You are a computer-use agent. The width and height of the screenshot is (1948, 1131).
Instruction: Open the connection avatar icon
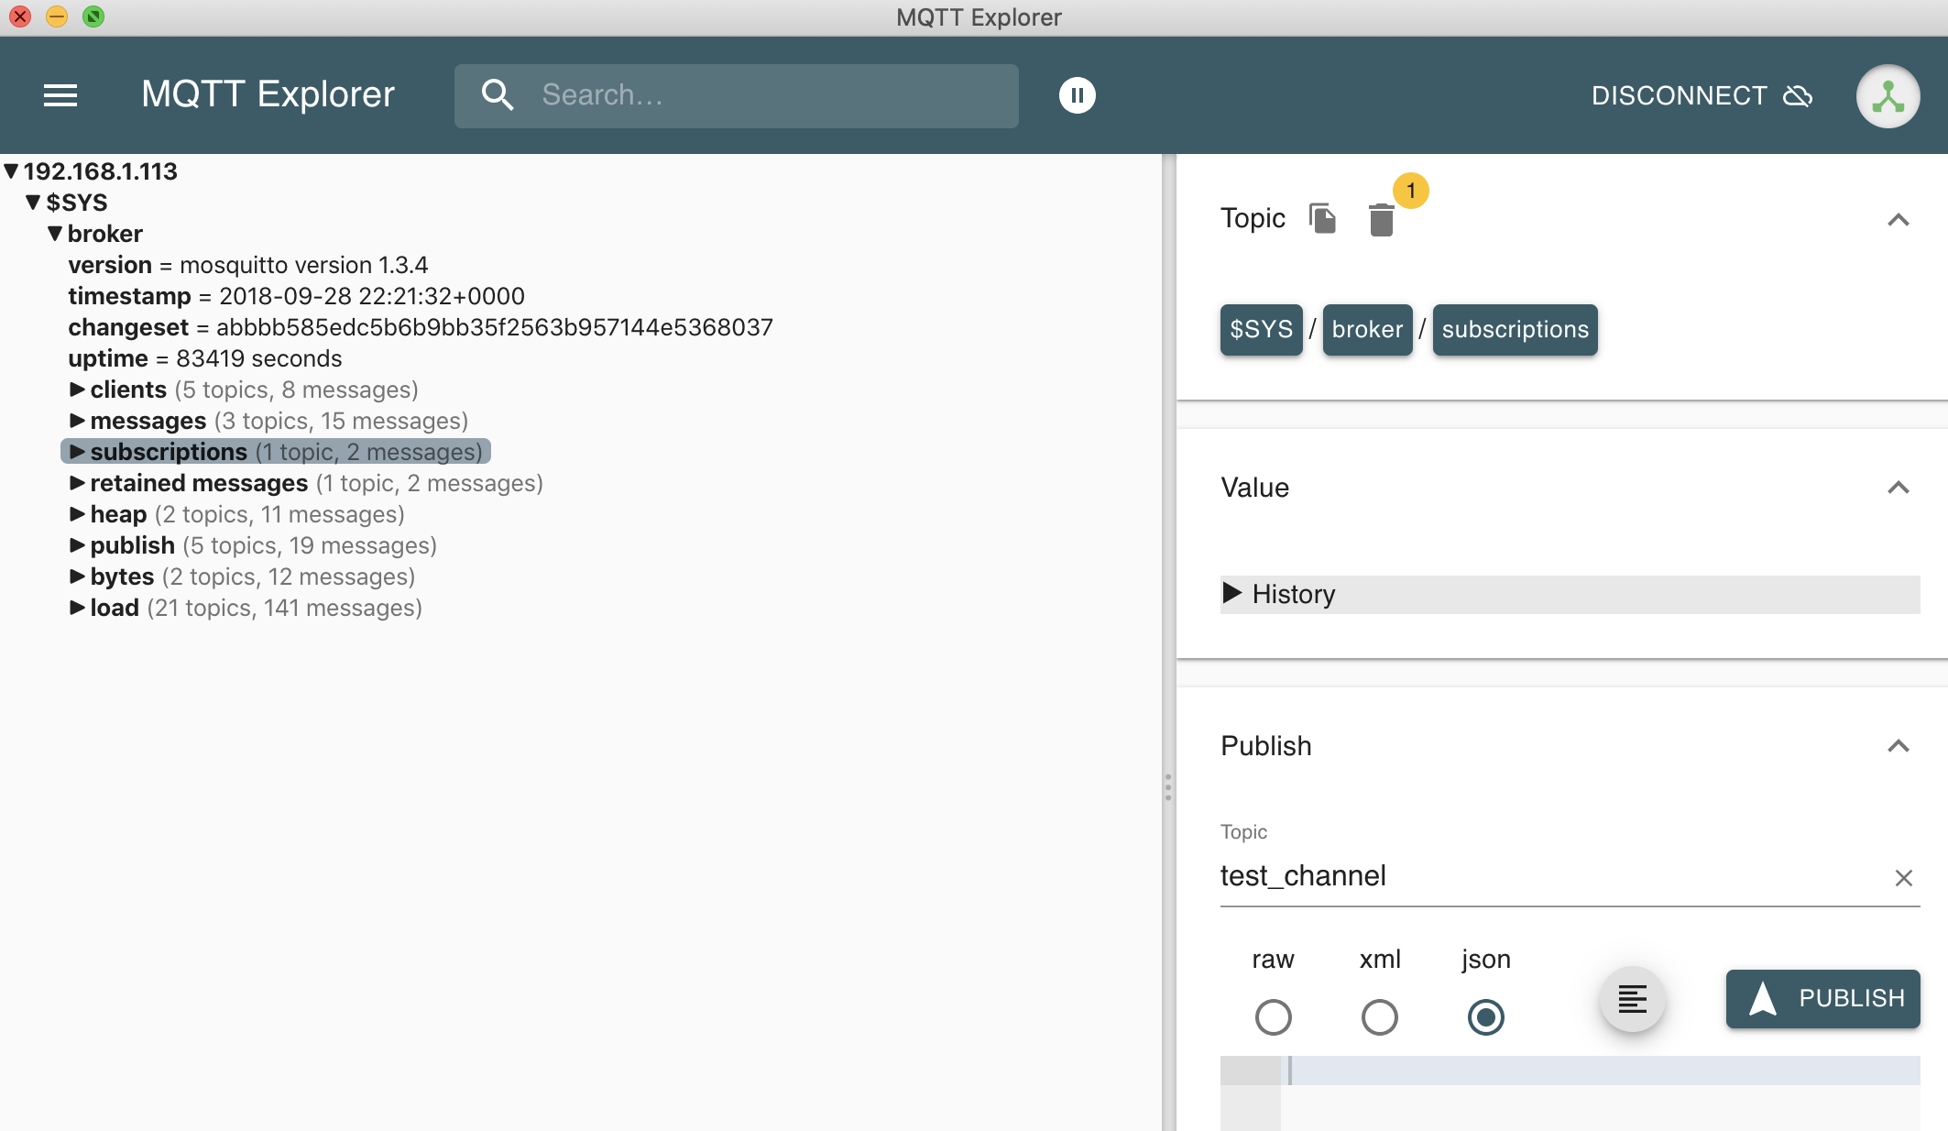1888,96
